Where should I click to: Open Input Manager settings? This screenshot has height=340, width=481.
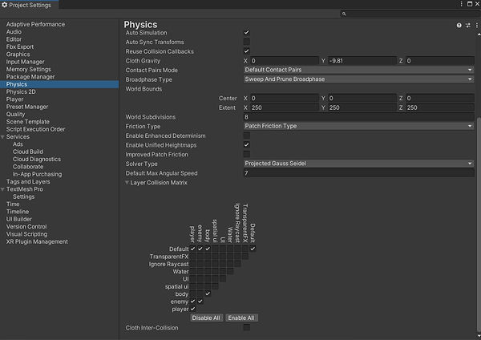point(25,62)
